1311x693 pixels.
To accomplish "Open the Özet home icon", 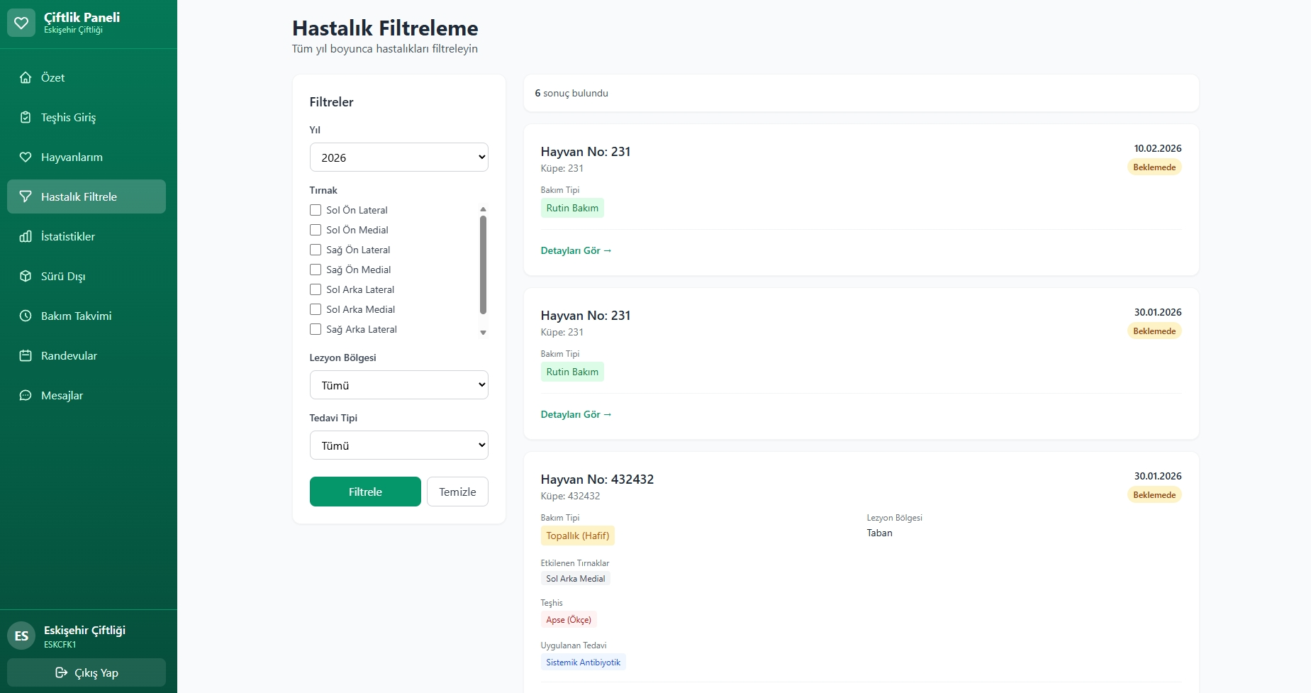I will [x=26, y=77].
